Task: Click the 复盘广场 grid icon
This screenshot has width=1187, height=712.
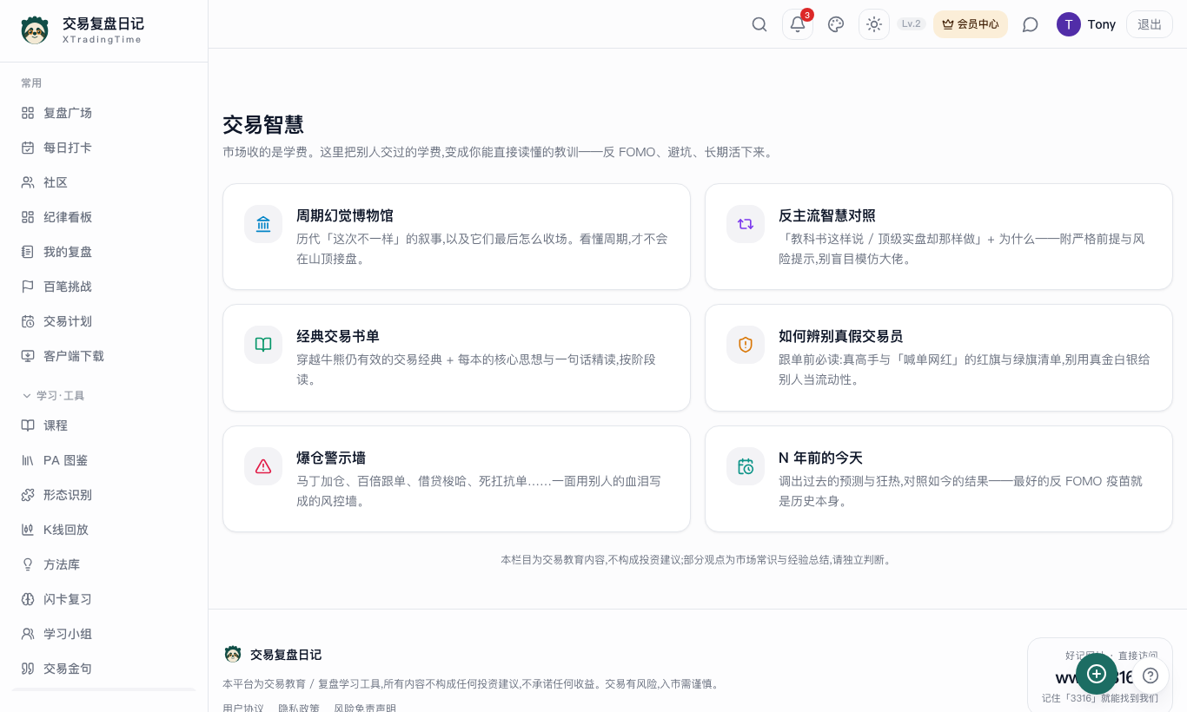Action: point(28,113)
